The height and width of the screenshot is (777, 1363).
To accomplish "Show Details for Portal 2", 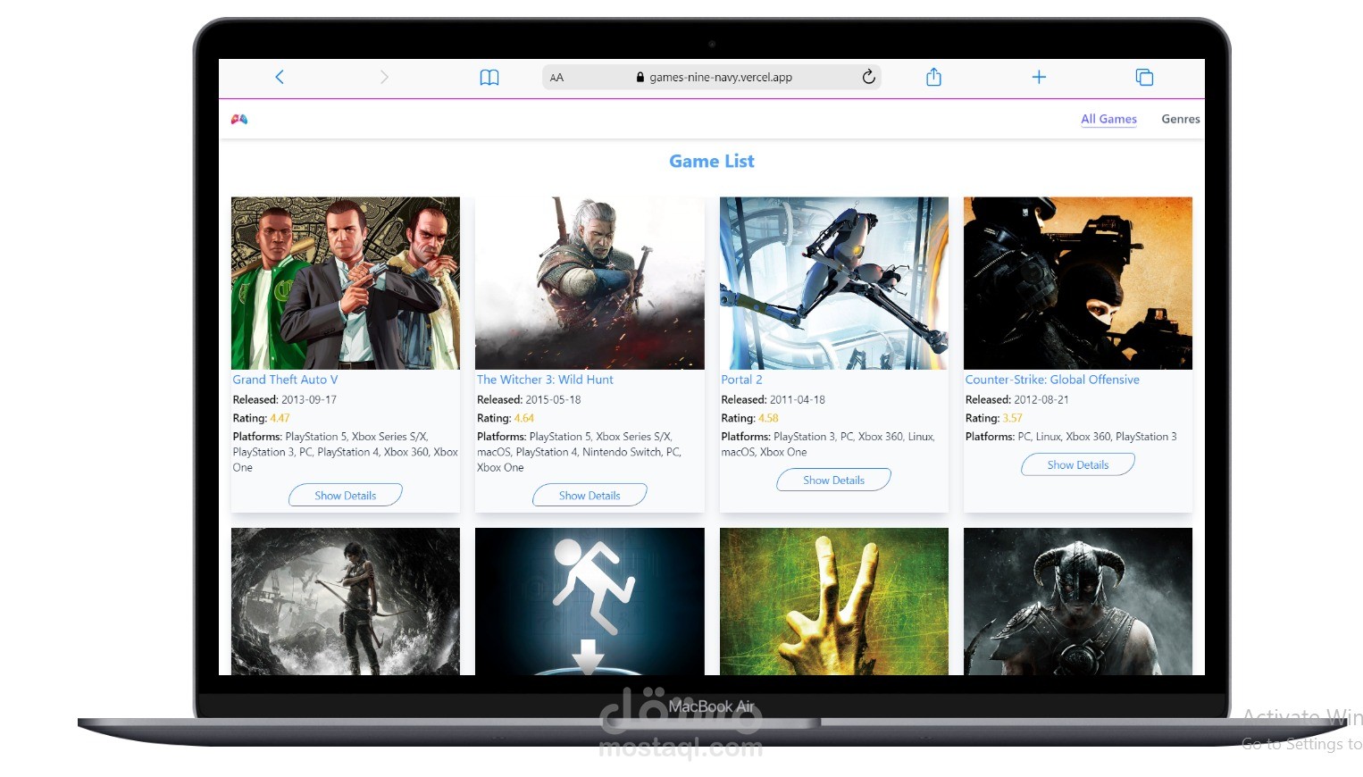I will (x=834, y=480).
